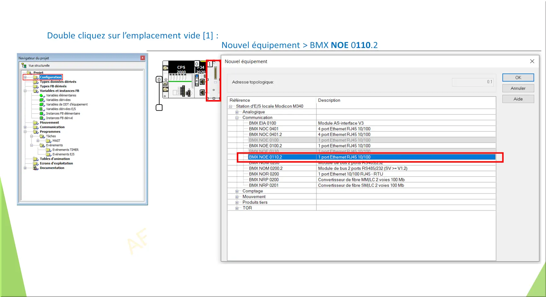Screen dimensions: 546x297
Task: Expand the Mouvement category in equipment list
Action: tap(237, 197)
